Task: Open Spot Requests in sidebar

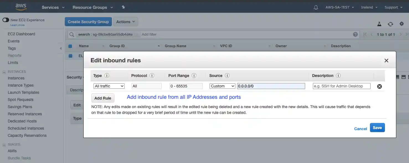Action: (x=20, y=100)
